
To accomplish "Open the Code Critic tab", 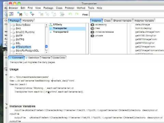I will (59, 58).
